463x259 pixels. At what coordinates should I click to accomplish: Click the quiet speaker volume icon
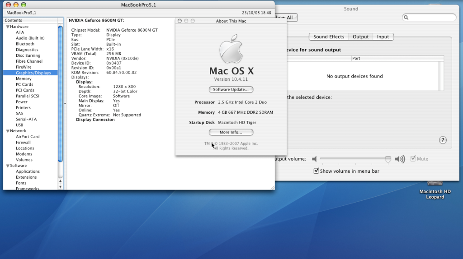pos(315,159)
